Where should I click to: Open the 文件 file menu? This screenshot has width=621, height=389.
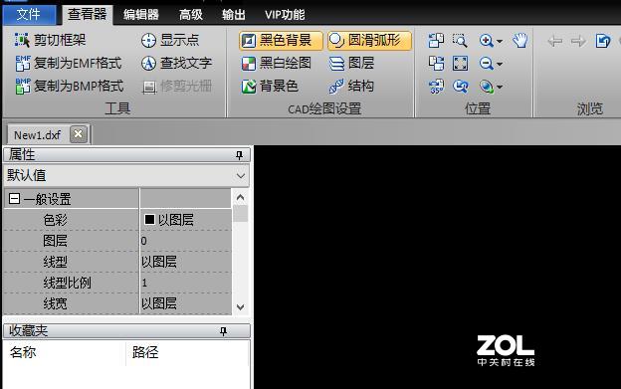(x=29, y=15)
